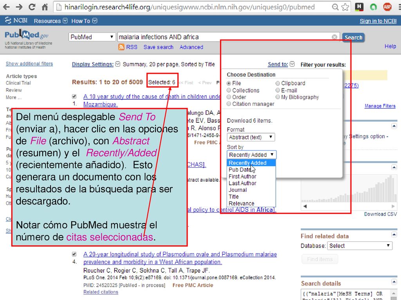Select the Collections destination option
This screenshot has height=300, width=401.
click(x=229, y=90)
